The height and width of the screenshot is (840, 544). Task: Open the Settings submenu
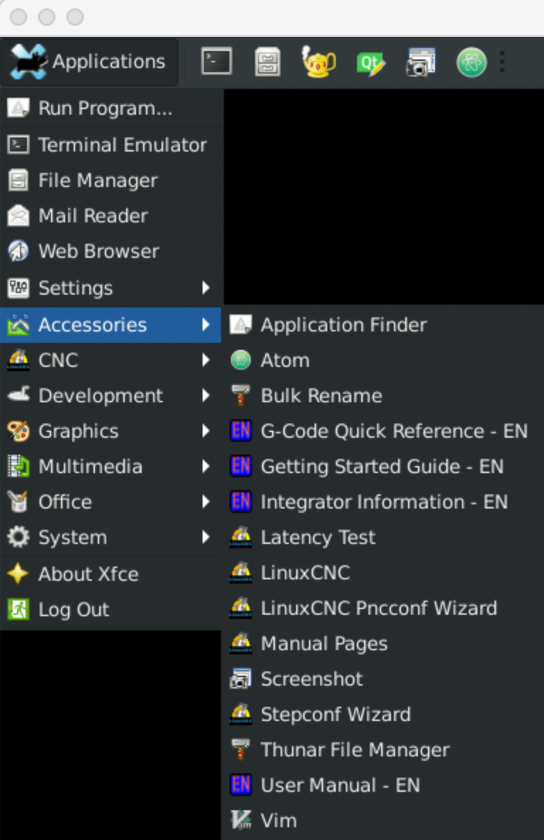click(74, 288)
